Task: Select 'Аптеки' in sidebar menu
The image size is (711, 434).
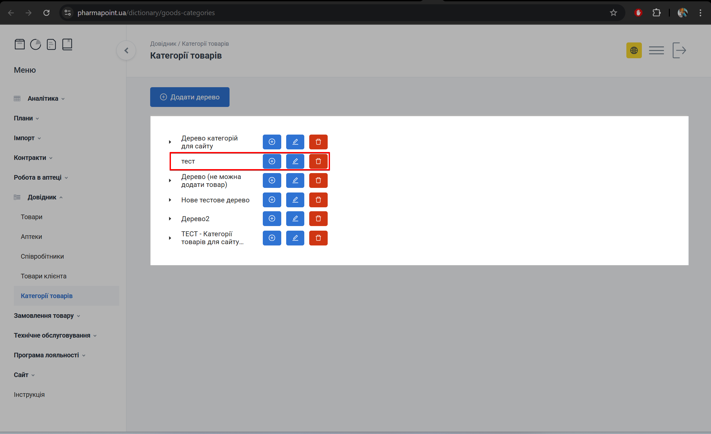Action: pyautogui.click(x=31, y=237)
